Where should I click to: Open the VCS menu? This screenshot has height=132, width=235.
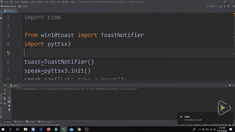click(x=58, y=2)
